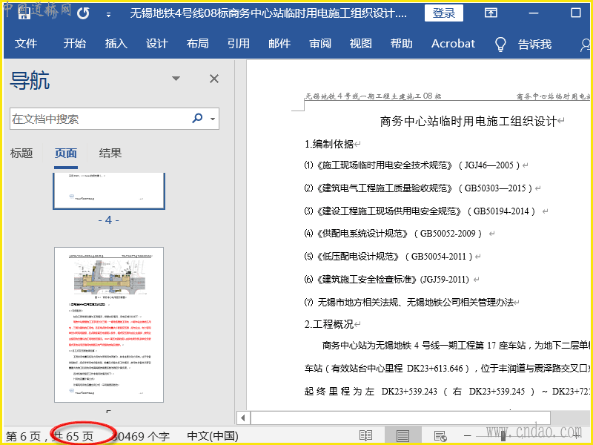
Task: Switch to the 引用 ribbon tab
Action: tap(238, 44)
